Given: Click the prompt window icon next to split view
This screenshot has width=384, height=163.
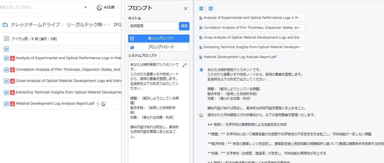Looking at the screenshot, I should pyautogui.click(x=210, y=8).
